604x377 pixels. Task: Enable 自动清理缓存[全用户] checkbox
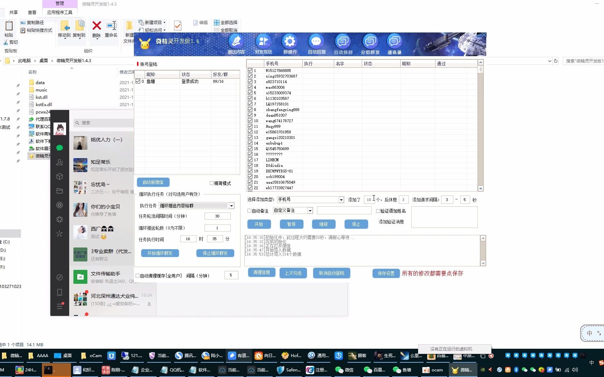click(138, 276)
